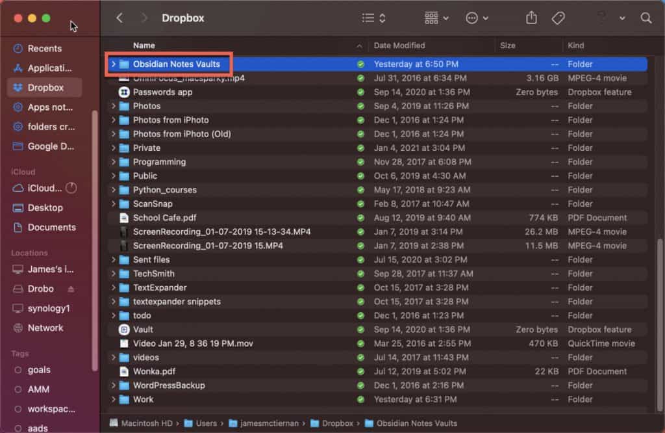Expand the TechSmith folder
This screenshot has height=433, width=665.
pos(113,273)
